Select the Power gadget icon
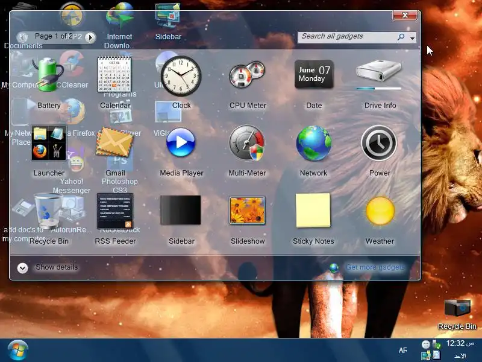Image resolution: width=482 pixels, height=362 pixels. tap(379, 143)
